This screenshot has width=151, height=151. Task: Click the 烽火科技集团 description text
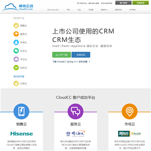75,145
